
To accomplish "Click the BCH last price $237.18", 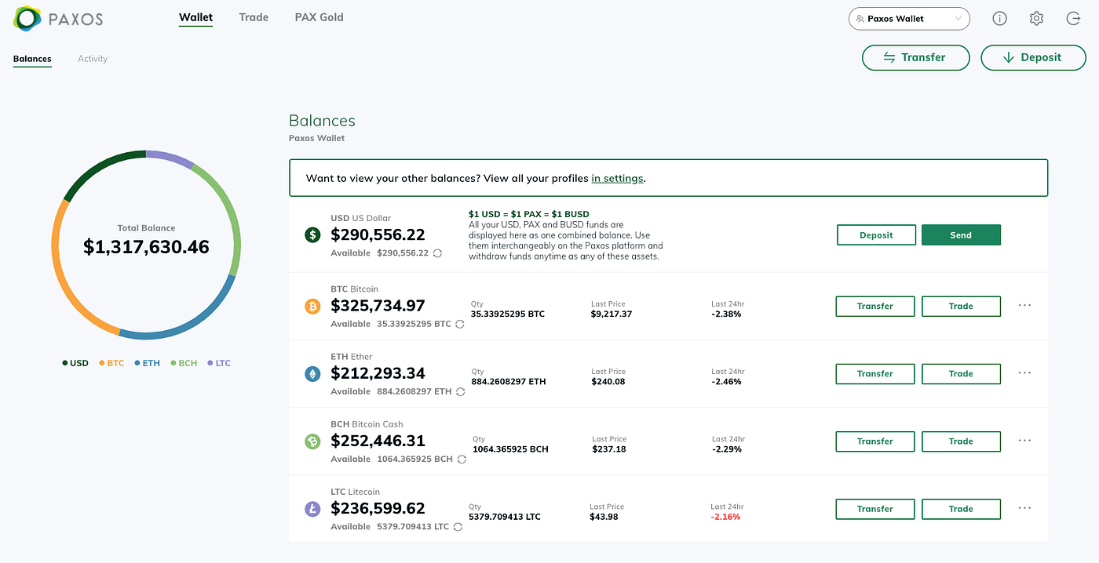I will coord(609,449).
